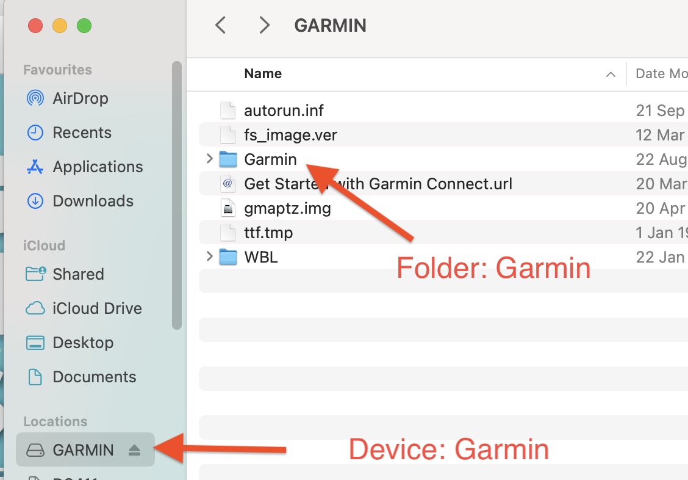Click the fs_image.ver file name
This screenshot has height=480, width=688.
click(290, 135)
